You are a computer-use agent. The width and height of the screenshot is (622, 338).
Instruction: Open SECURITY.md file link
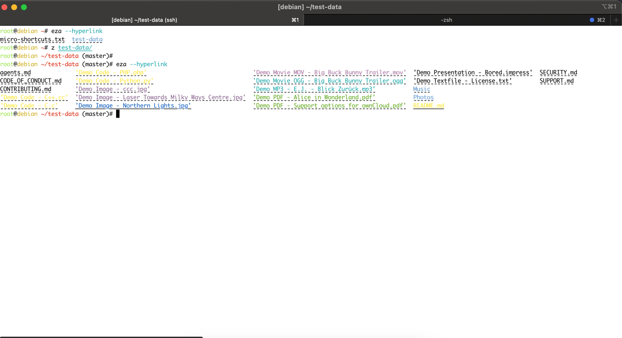[558, 72]
